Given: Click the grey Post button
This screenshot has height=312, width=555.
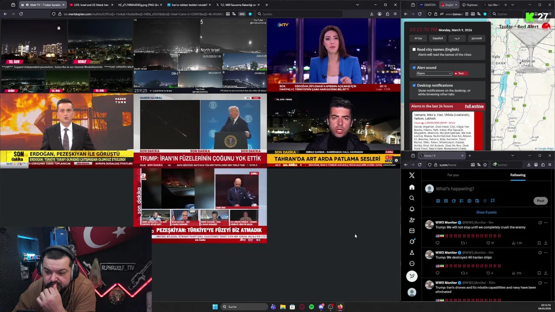Looking at the screenshot, I should coord(540,201).
